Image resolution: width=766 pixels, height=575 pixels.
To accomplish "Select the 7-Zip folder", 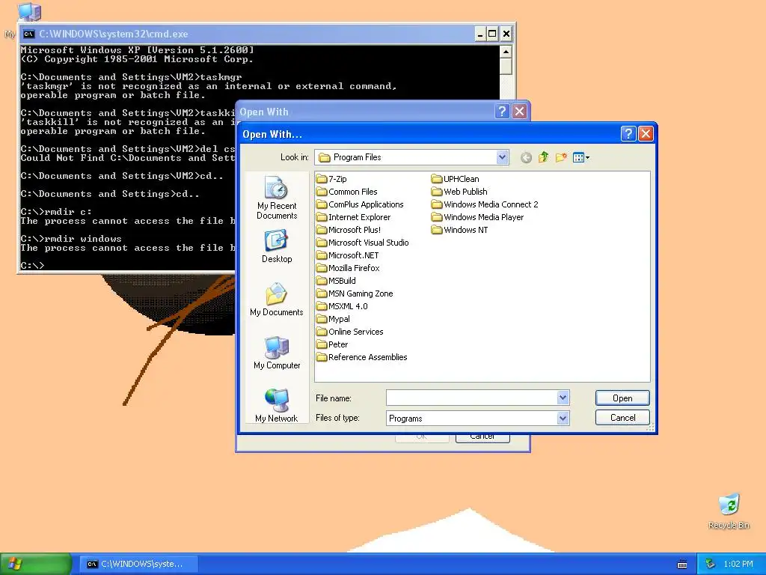I will [331, 179].
